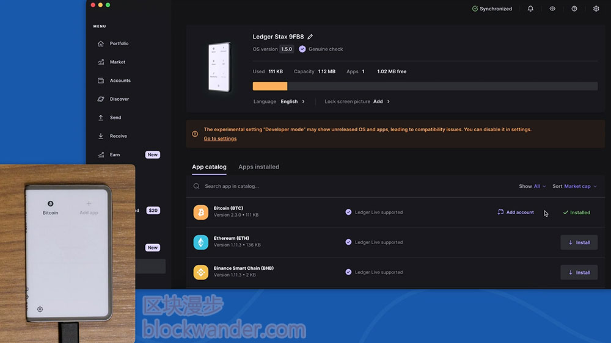Click the Send upload icon
Viewport: 611px width, 343px height.
(101, 118)
